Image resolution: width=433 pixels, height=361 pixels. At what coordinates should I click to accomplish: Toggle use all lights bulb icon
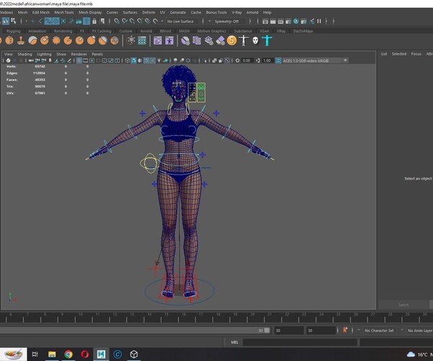click(159, 61)
